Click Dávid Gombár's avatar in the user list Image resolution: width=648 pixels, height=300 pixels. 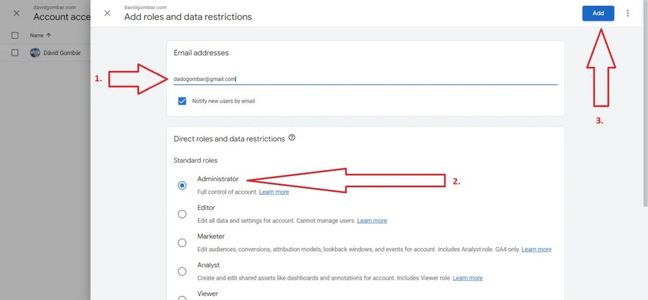[x=35, y=53]
